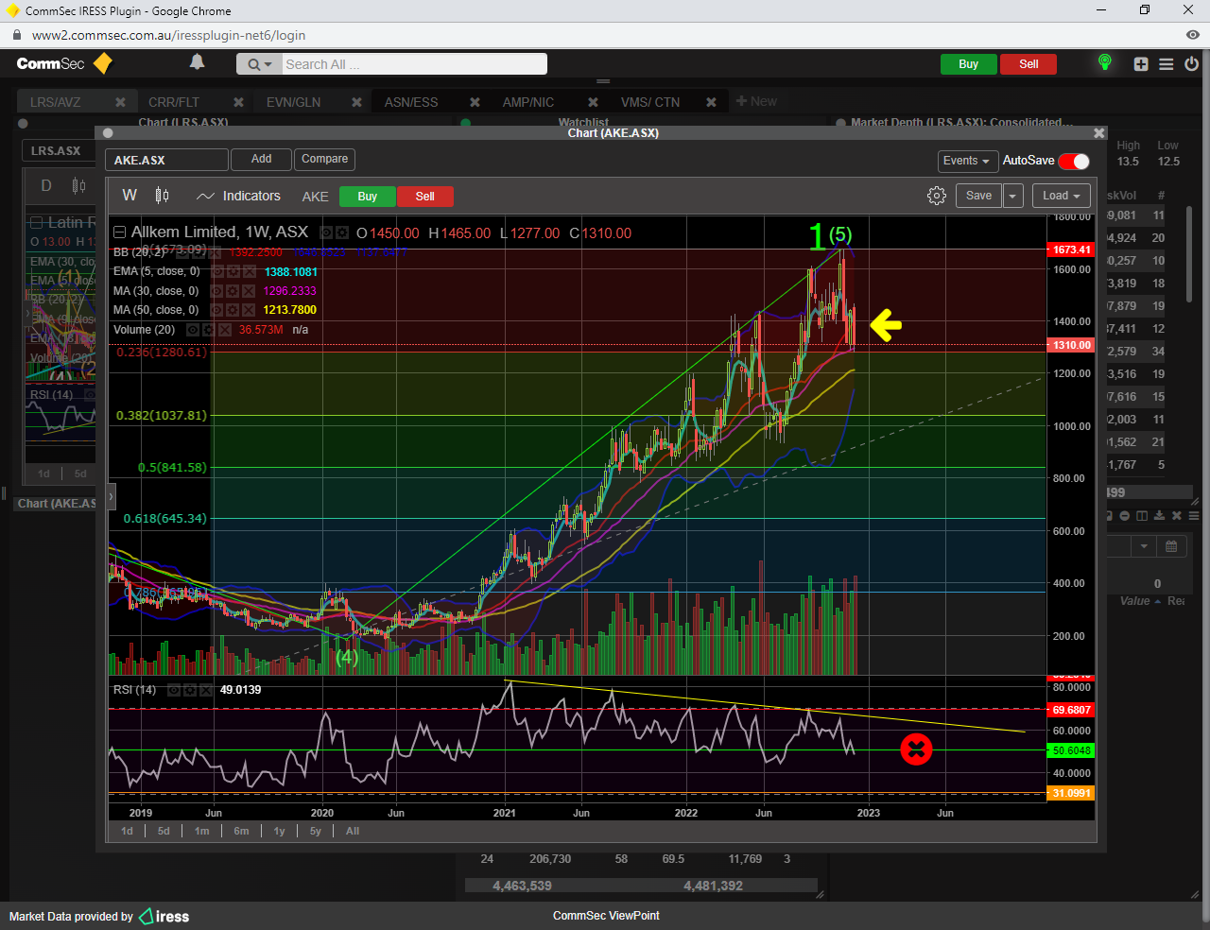1210x930 pixels.
Task: Expand the left side panel arrow on chart
Action: pyautogui.click(x=112, y=495)
